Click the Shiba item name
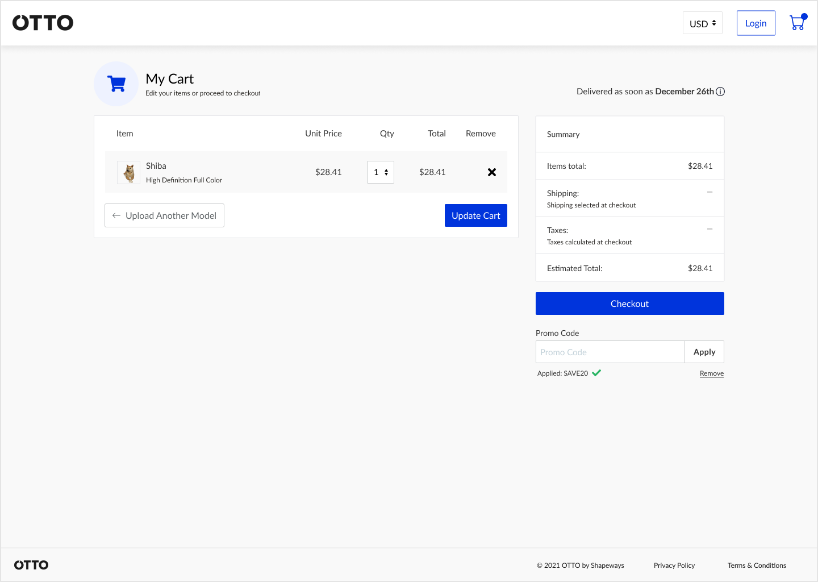818x582 pixels. coord(156,166)
